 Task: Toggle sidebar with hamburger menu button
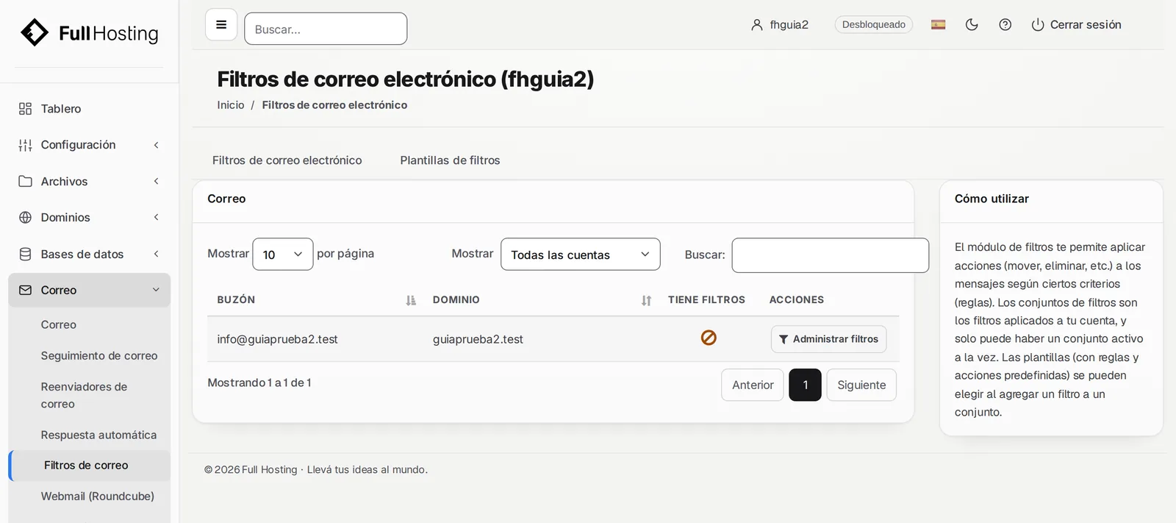tap(221, 25)
